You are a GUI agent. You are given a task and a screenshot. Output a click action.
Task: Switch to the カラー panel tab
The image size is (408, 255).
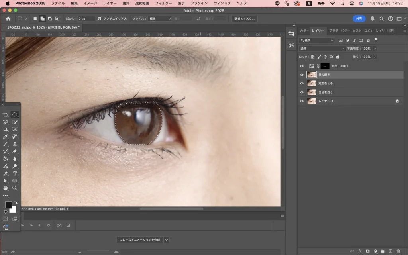(x=304, y=31)
